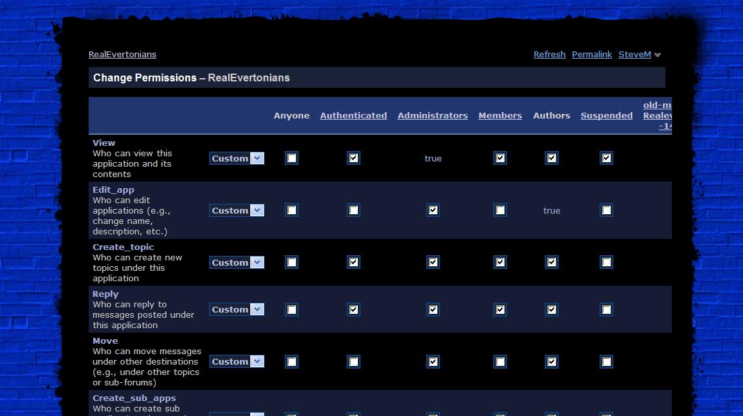This screenshot has height=416, width=743.
Task: Open the Suspended group column link
Action: tap(606, 115)
